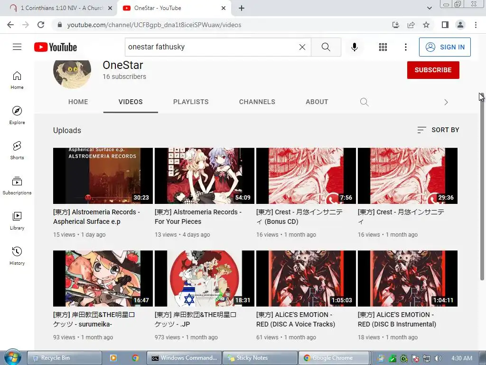Click the 1:04:11 RED DISC B thumbnail
Image resolution: width=486 pixels, height=365 pixels.
(x=408, y=279)
